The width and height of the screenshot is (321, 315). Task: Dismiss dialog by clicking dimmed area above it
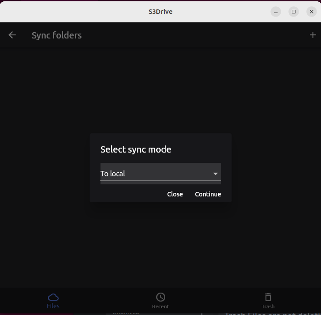pyautogui.click(x=160, y=89)
